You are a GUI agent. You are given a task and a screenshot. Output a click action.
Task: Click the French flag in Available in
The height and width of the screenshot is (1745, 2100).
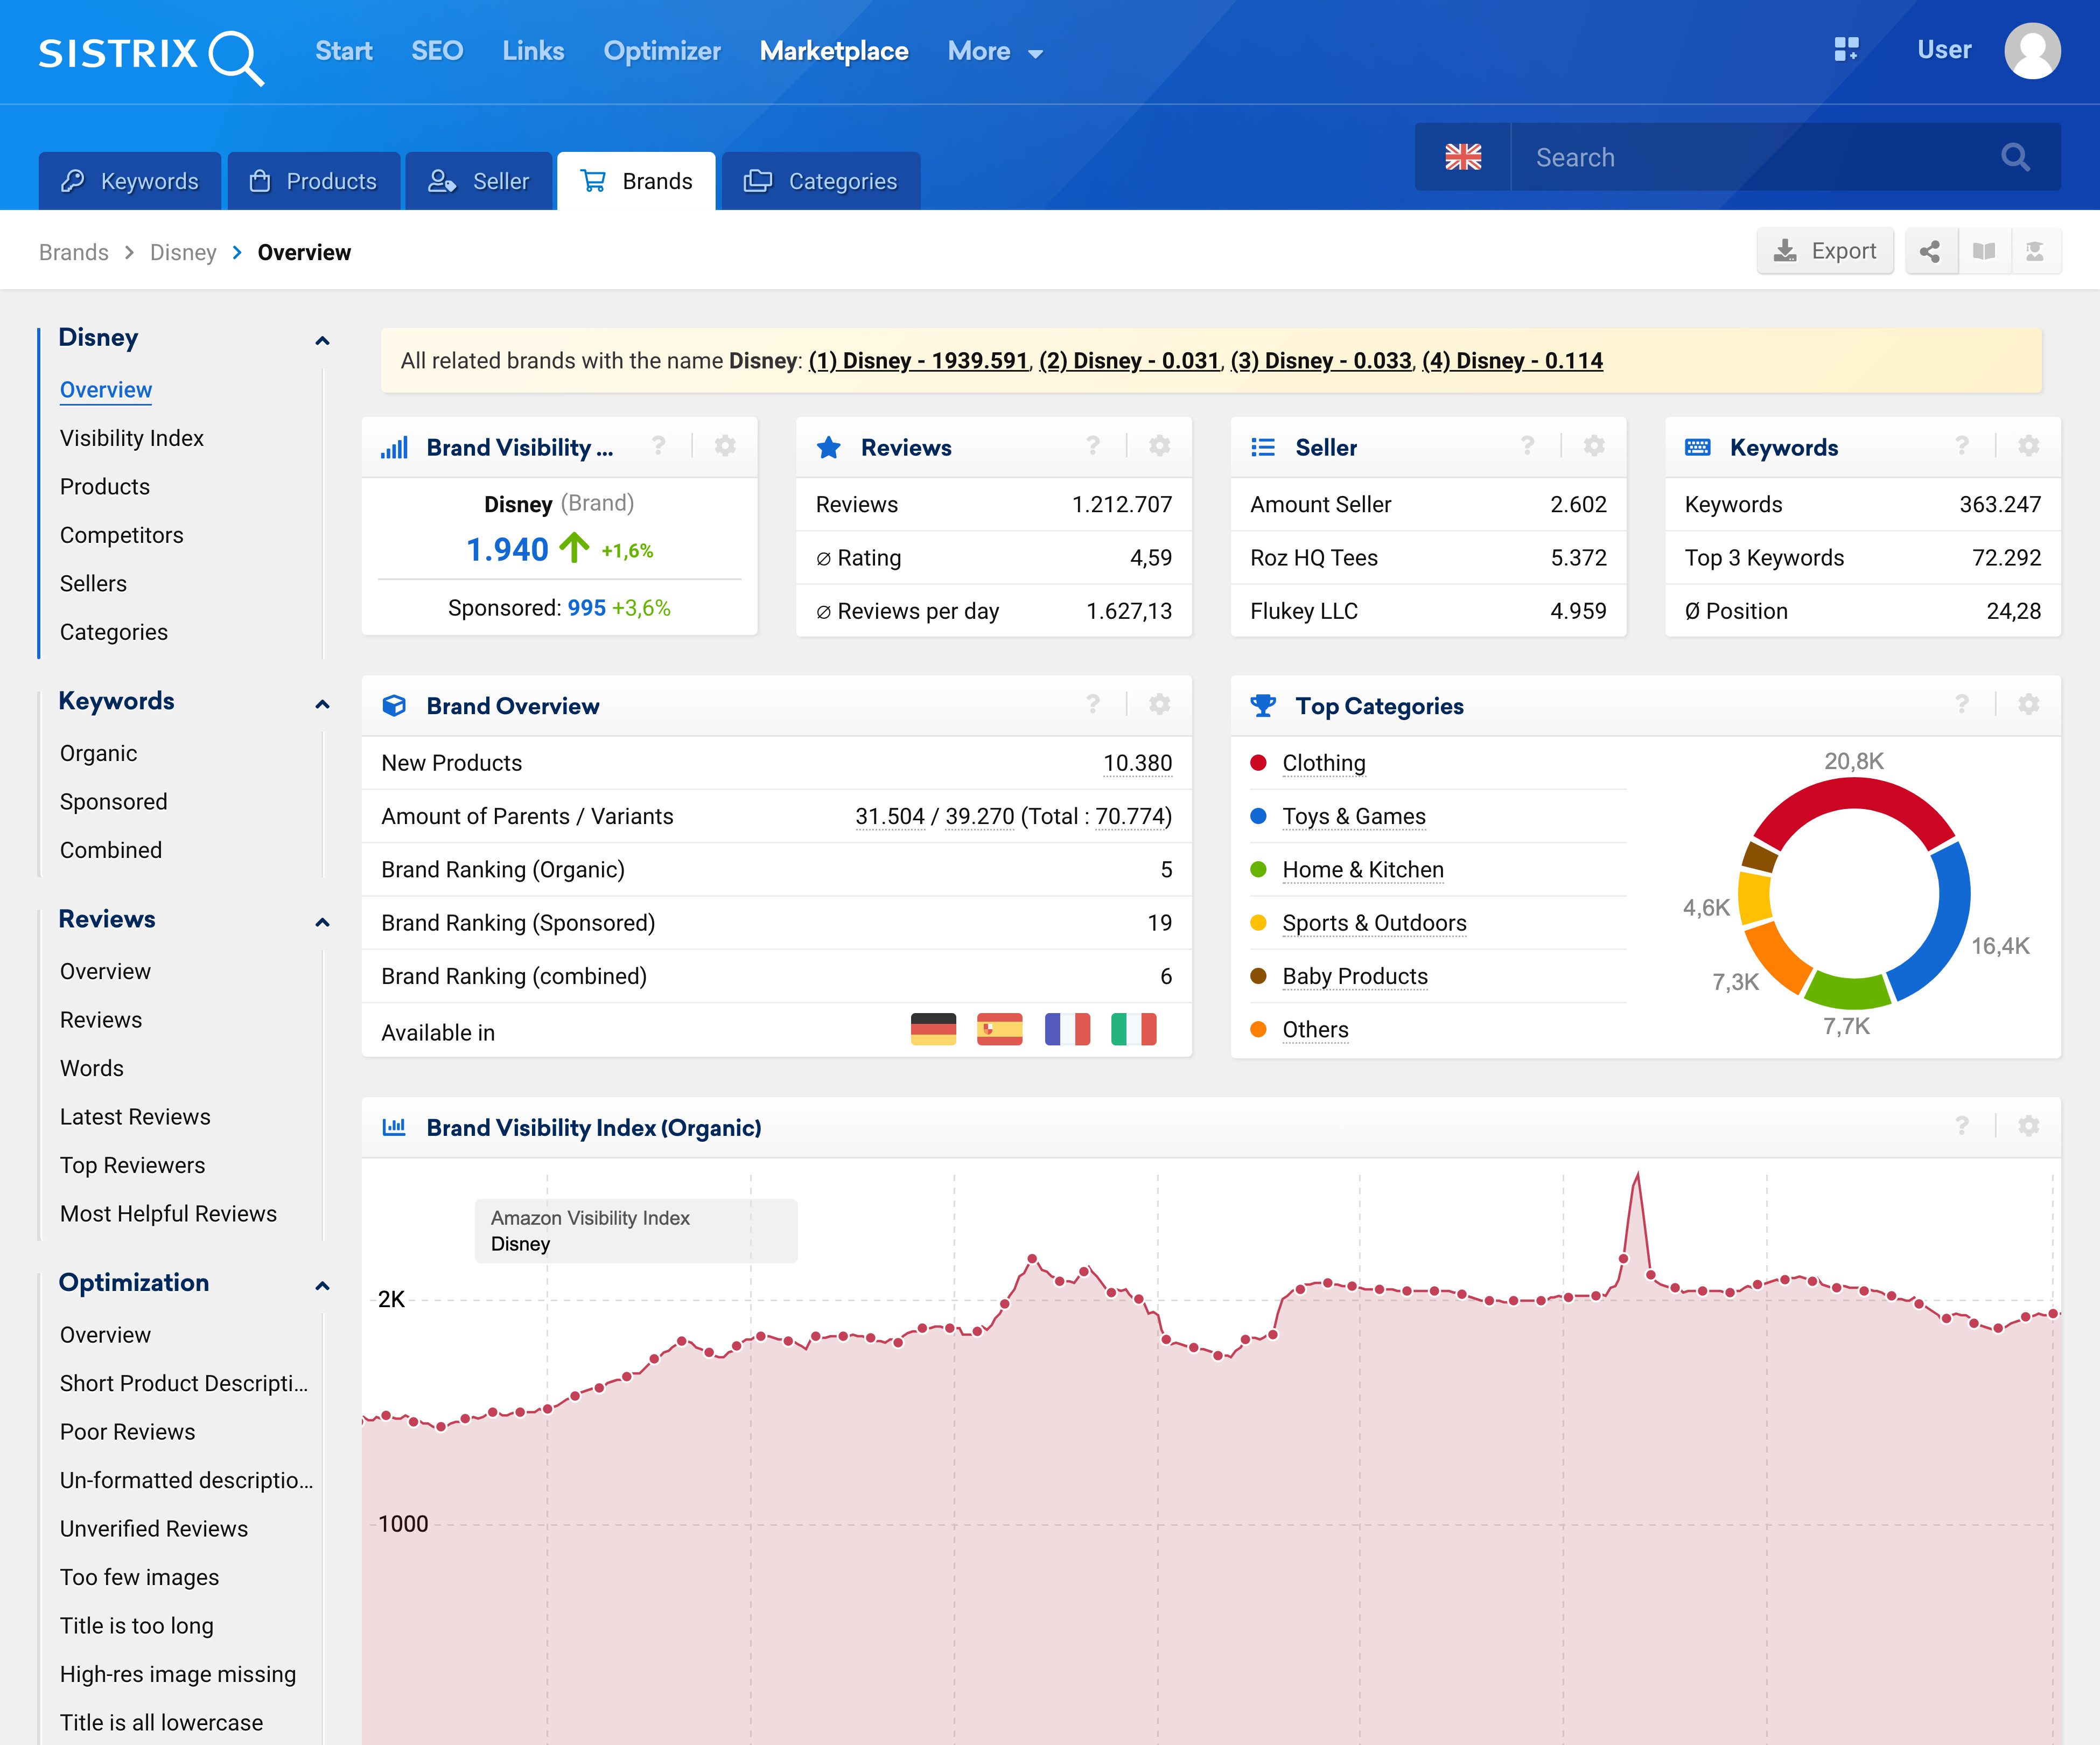1067,1029
